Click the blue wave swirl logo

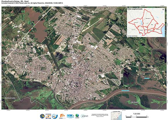coord(55,116)
